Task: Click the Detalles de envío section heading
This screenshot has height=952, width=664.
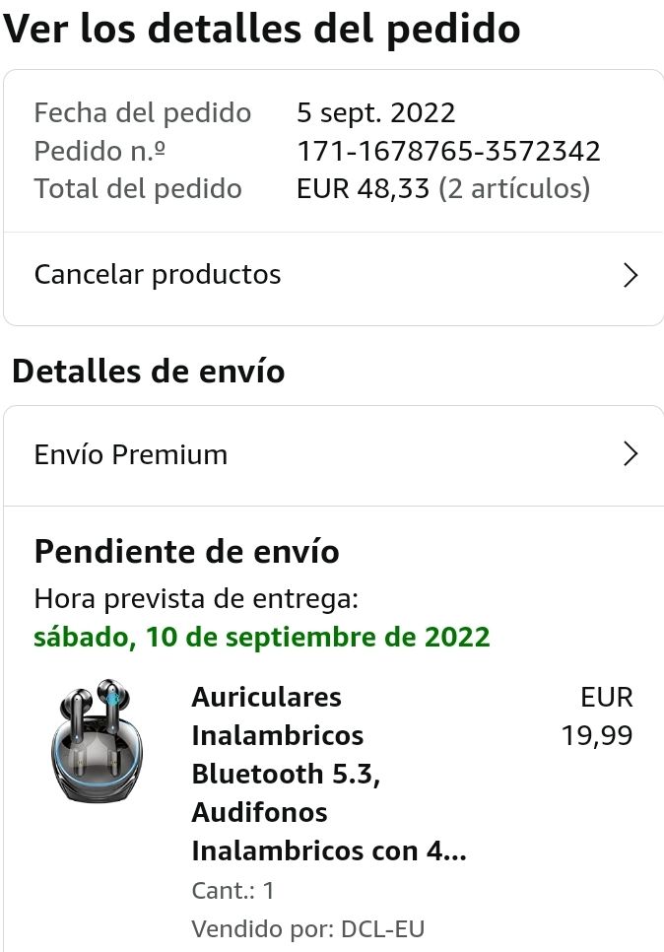Action: 148,372
